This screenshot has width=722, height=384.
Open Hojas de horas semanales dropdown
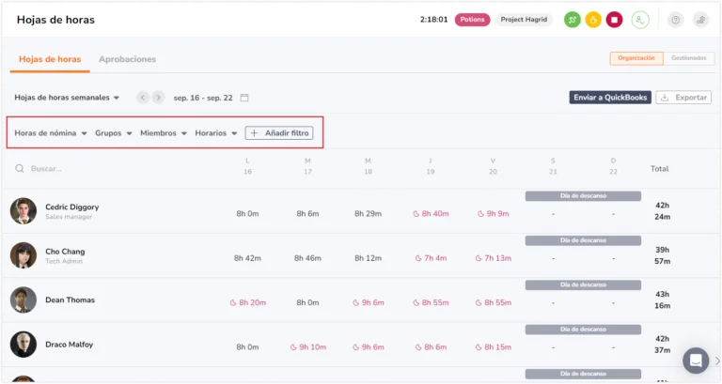[x=67, y=98]
